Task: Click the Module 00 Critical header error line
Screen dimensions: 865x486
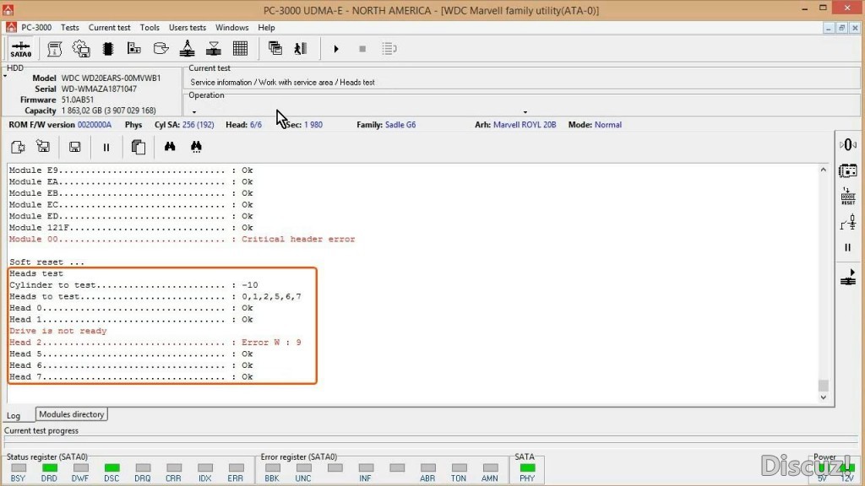Action: (182, 239)
